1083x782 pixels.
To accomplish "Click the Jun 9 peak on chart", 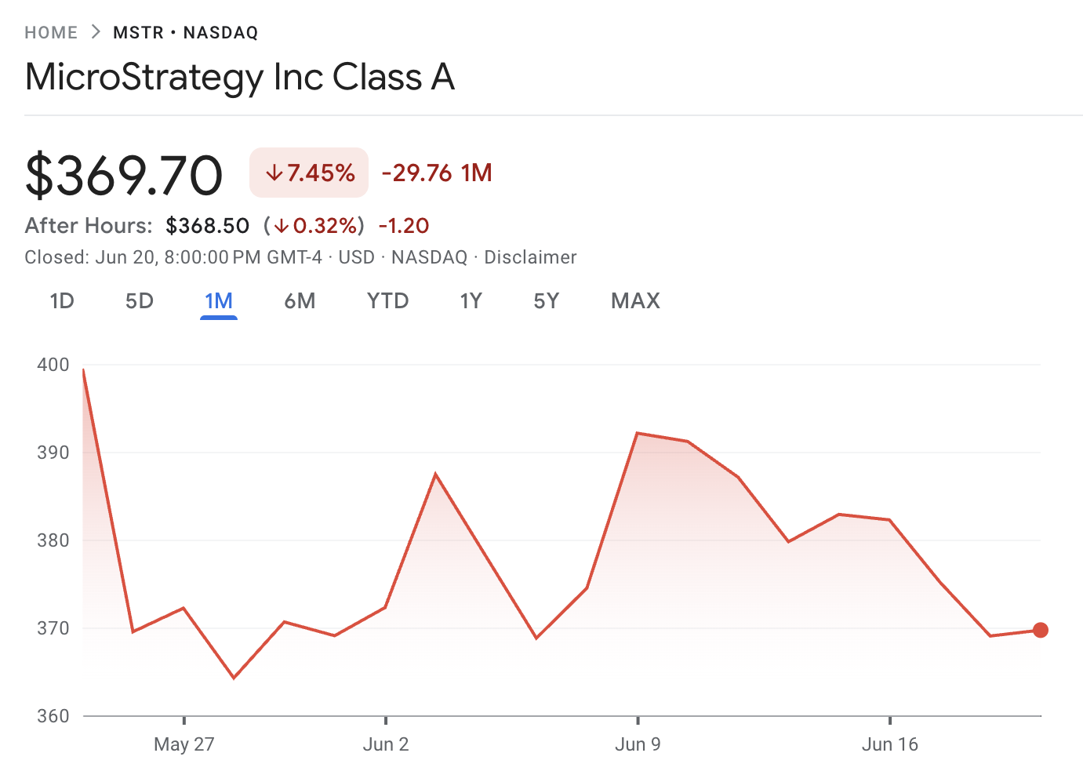I will pyautogui.click(x=638, y=433).
